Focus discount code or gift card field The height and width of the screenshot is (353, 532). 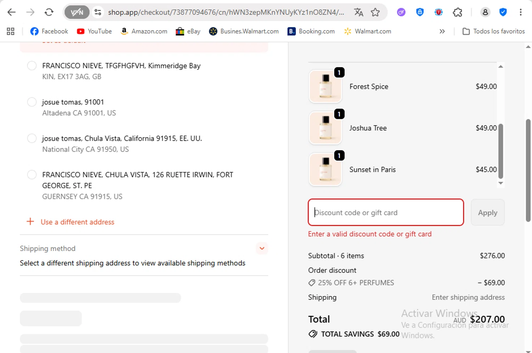click(386, 212)
